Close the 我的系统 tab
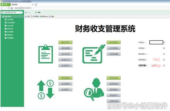170x111 pixels. click(32, 5)
